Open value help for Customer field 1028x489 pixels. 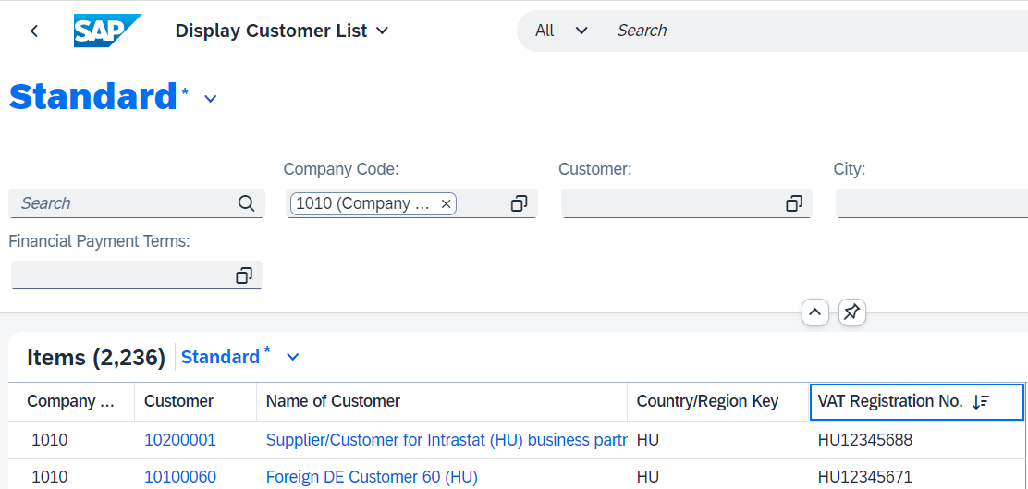[794, 204]
